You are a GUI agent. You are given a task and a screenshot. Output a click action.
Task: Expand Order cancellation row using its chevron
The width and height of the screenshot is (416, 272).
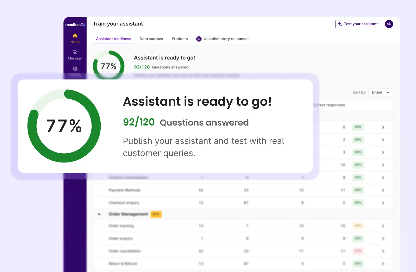383,251
